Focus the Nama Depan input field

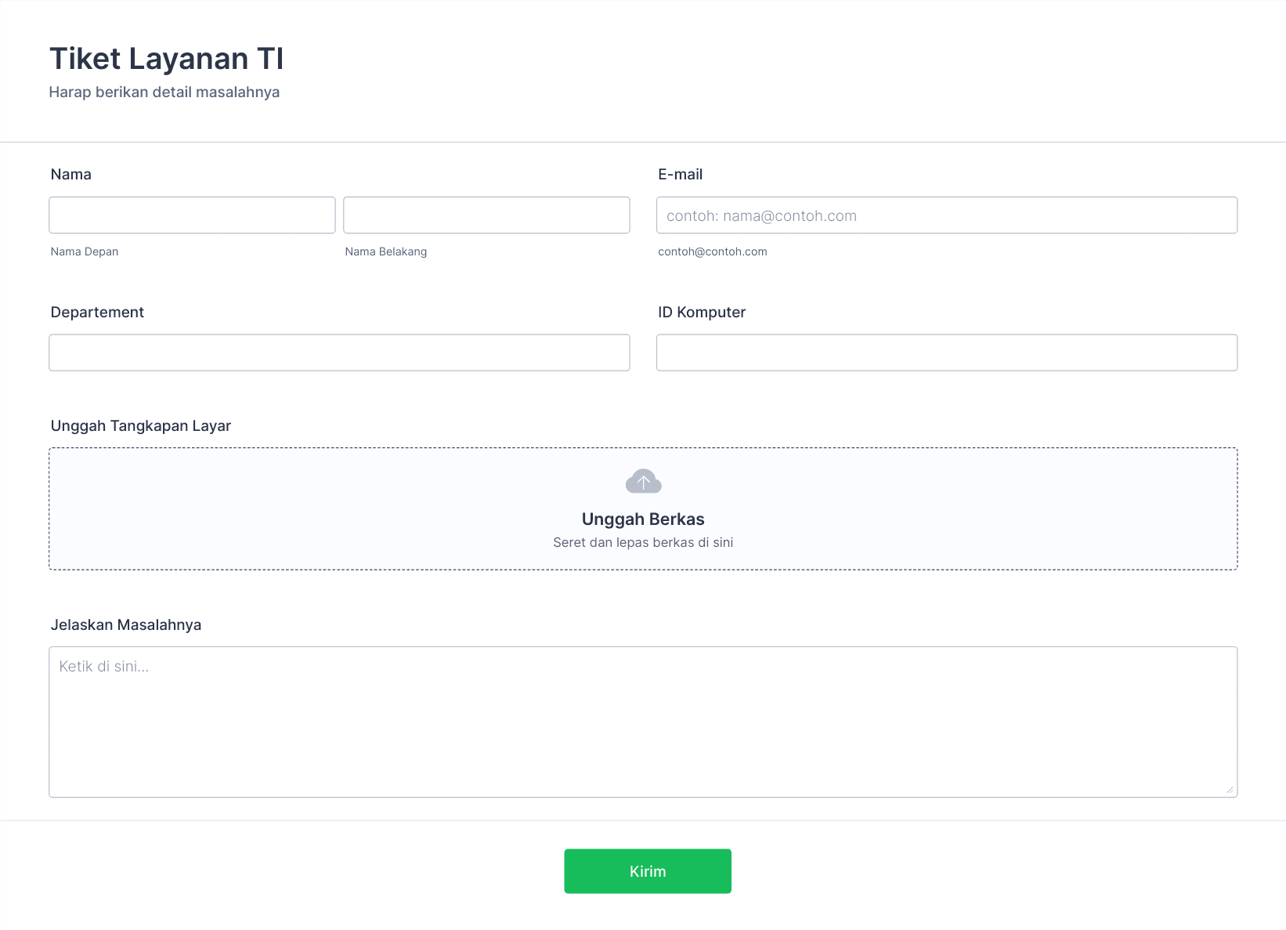[192, 215]
